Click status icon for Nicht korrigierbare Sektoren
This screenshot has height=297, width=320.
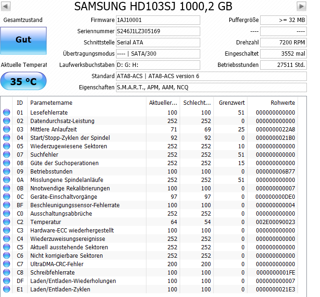[7, 255]
